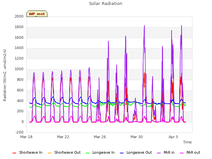
Task: Click the 400 y-axis tick label
Action: [x=20, y=101]
